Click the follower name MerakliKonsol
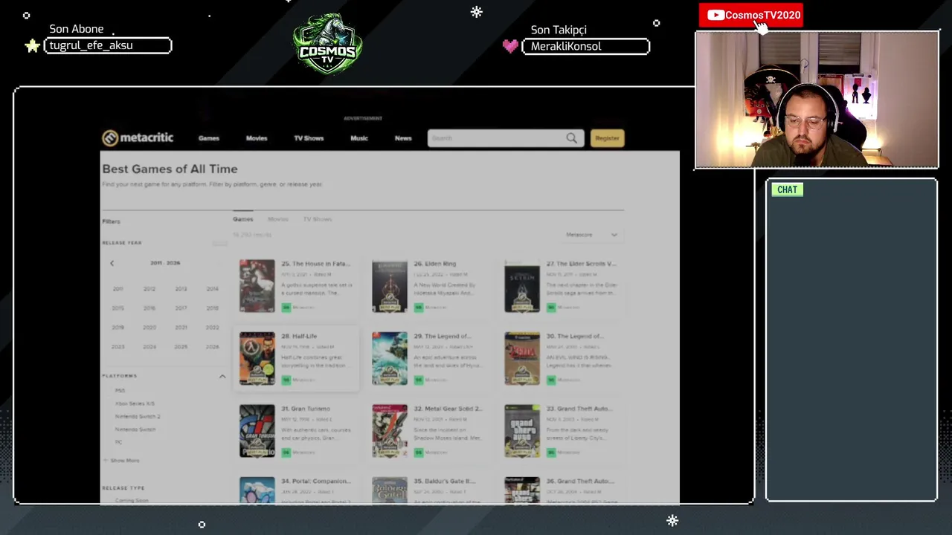Image resolution: width=952 pixels, height=535 pixels. tap(566, 46)
